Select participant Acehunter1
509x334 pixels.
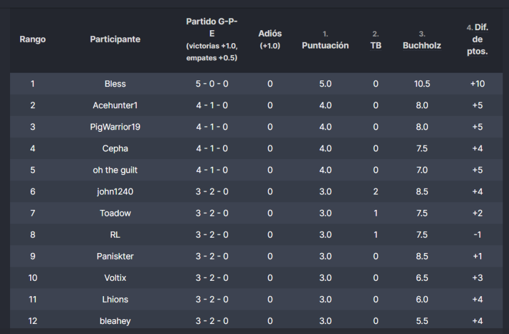(x=115, y=105)
